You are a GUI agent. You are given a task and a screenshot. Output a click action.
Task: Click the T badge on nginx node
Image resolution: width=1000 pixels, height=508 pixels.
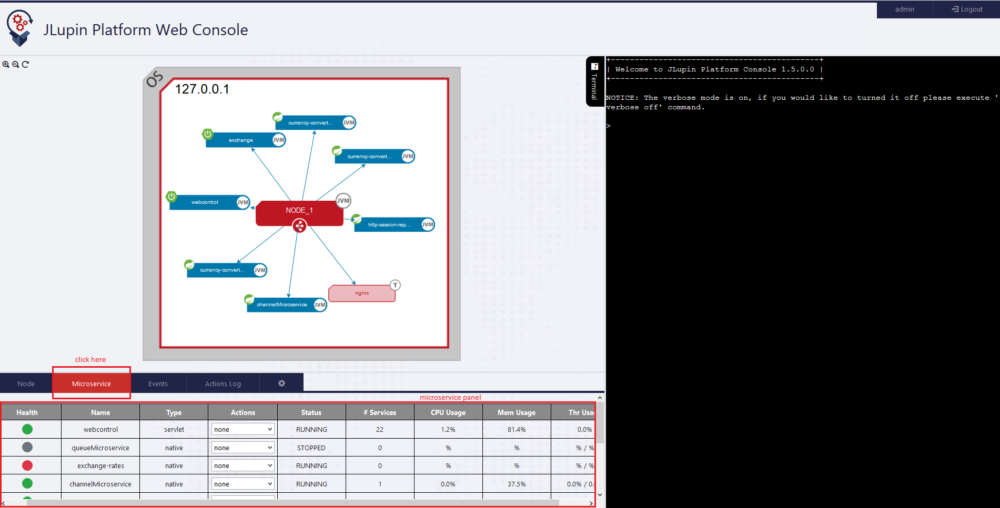pos(395,285)
